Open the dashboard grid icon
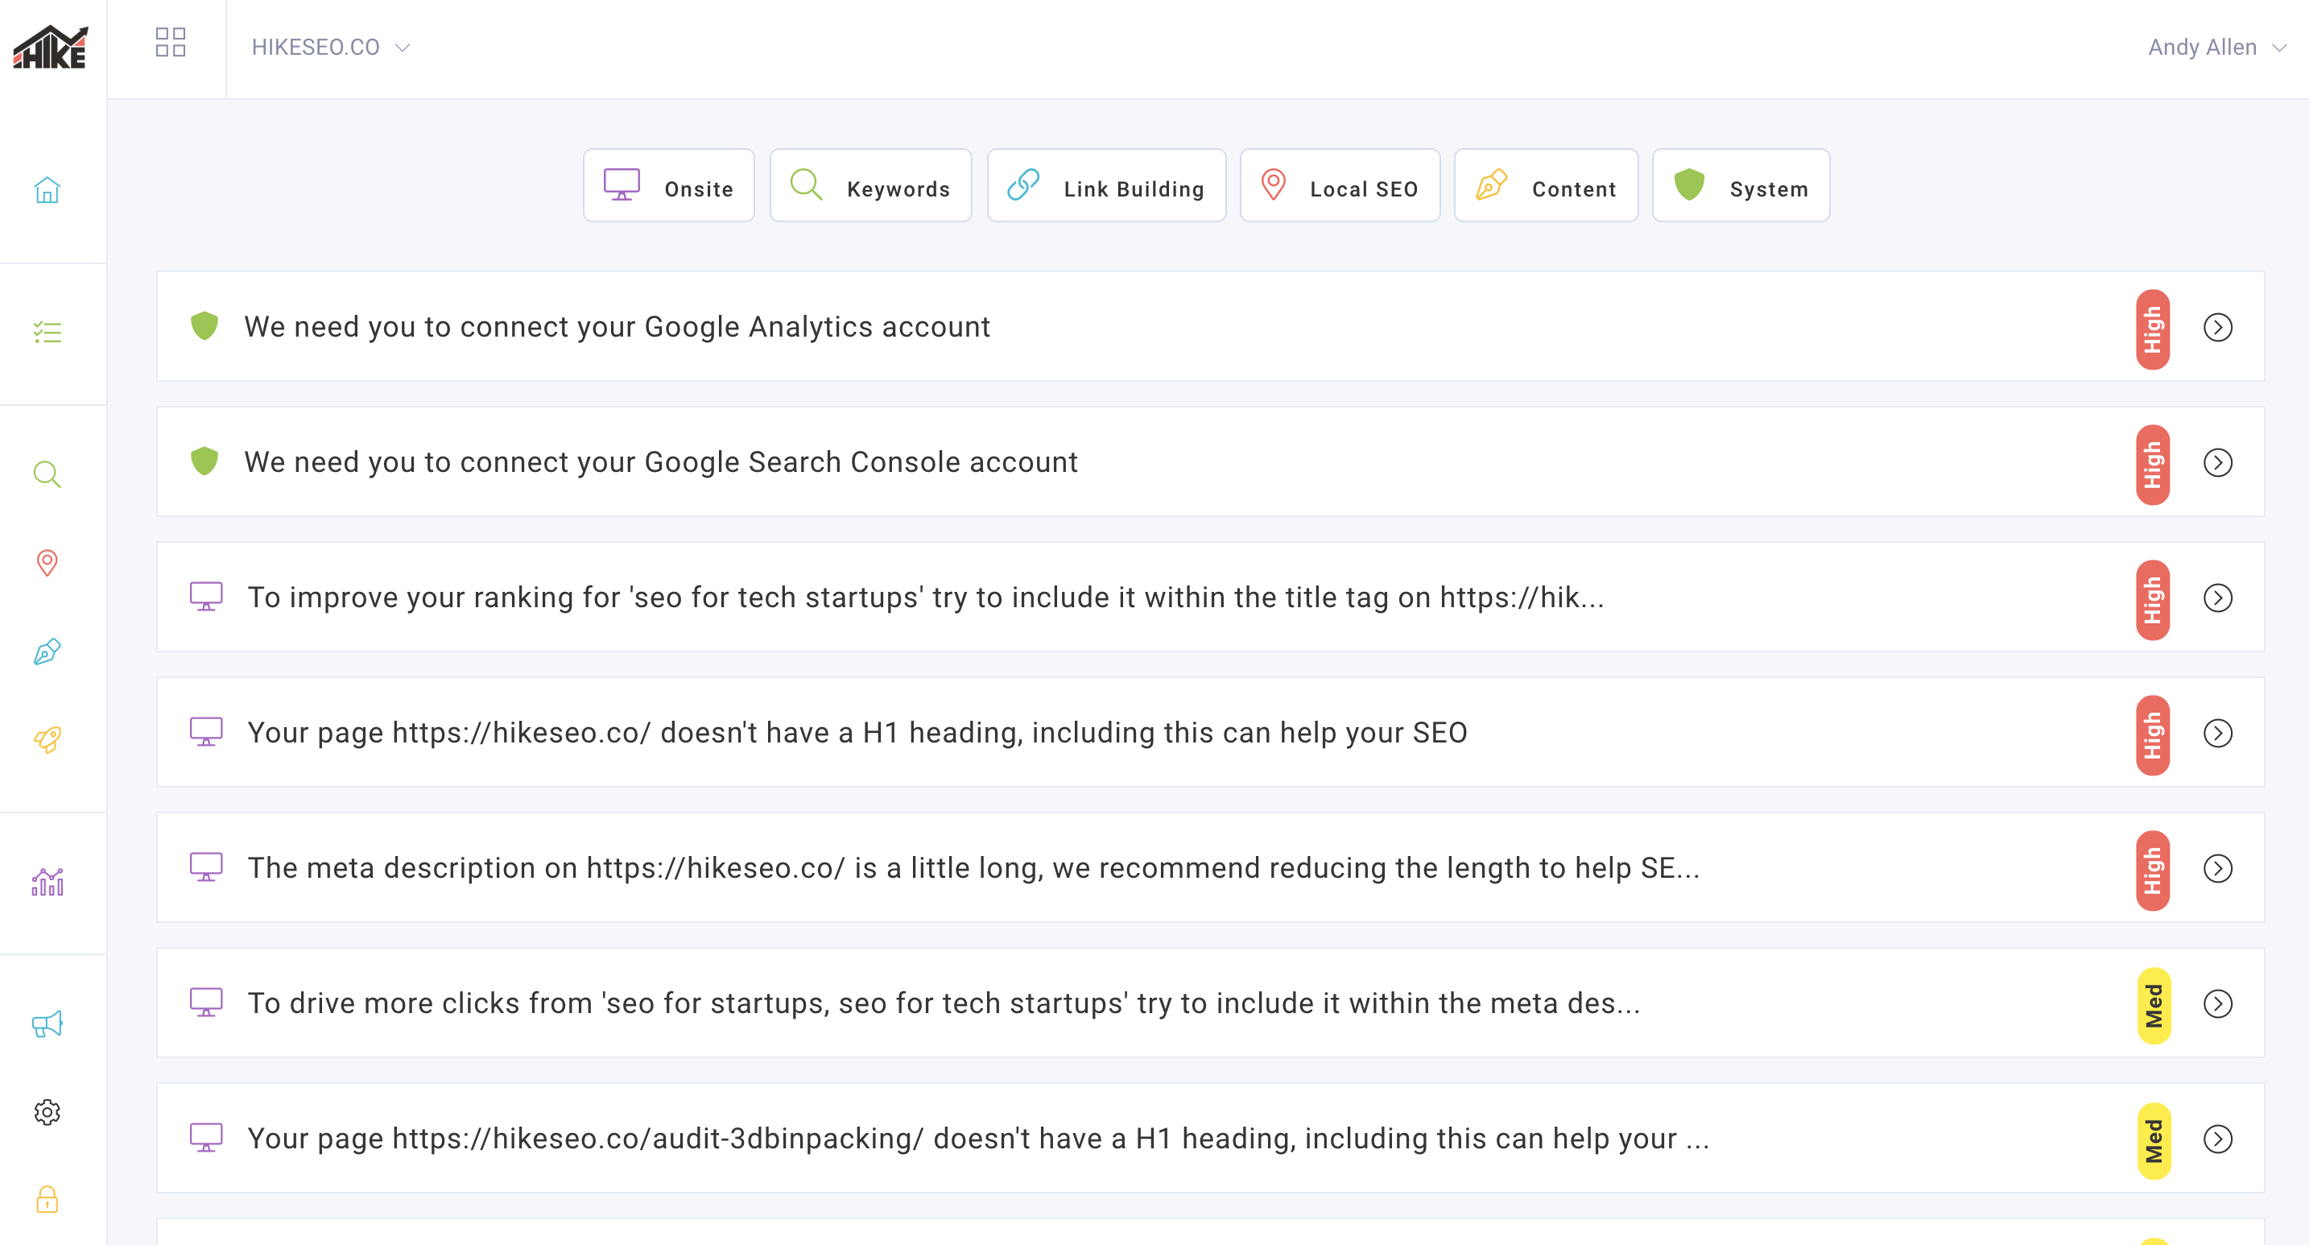Viewport: 2309px width, 1245px height. (x=171, y=42)
